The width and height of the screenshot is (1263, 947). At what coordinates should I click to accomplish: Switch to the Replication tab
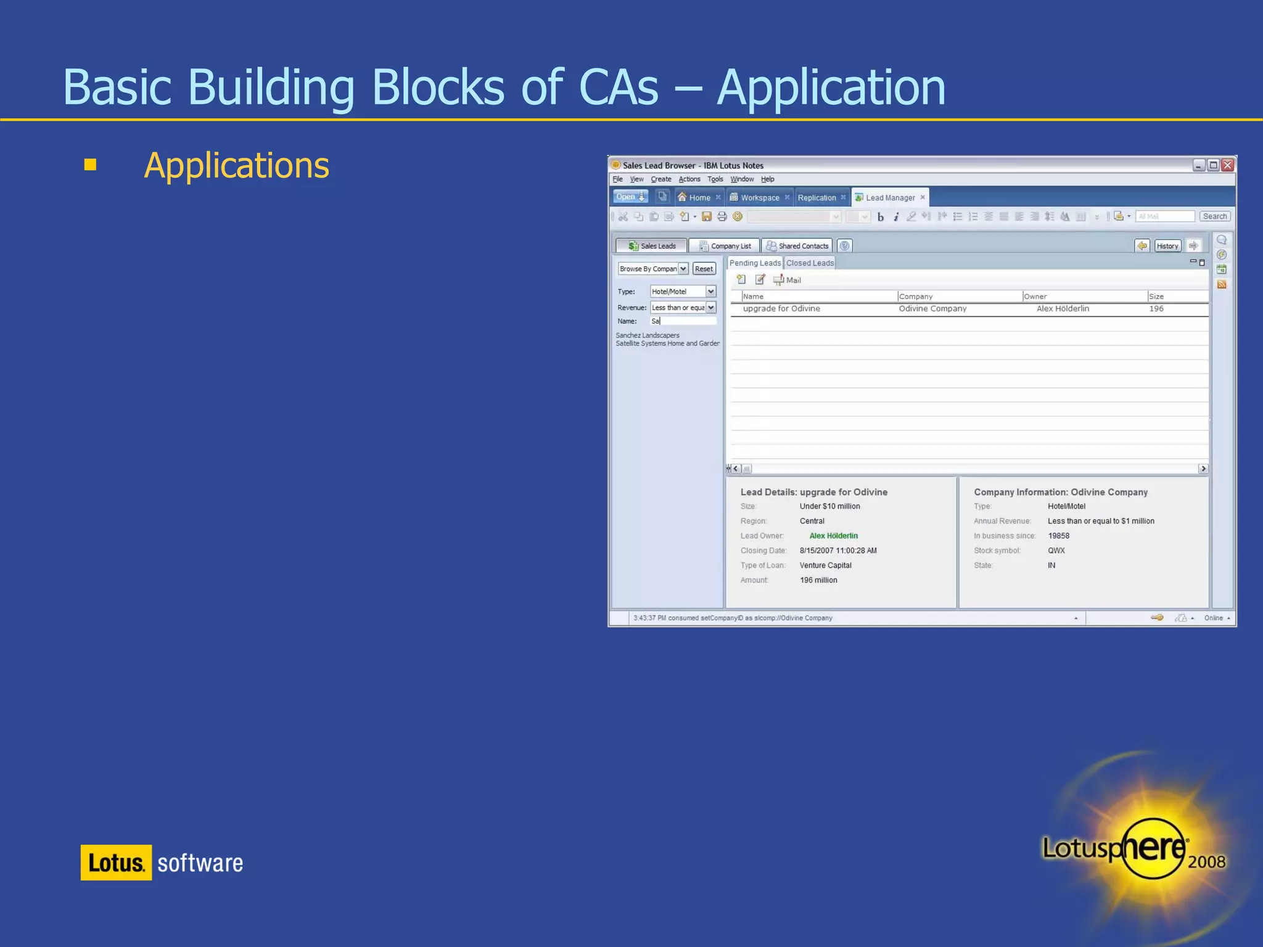click(x=821, y=197)
